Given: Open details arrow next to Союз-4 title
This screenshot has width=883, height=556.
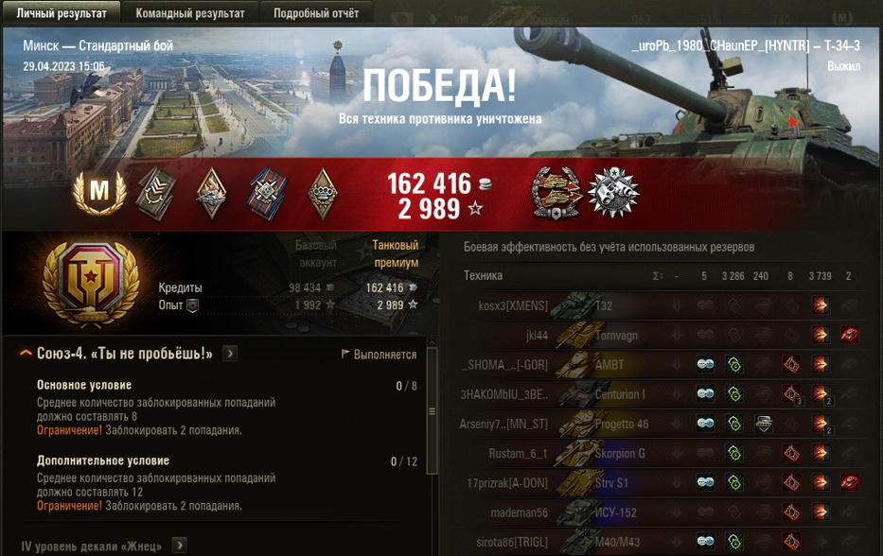Looking at the screenshot, I should pos(230,354).
